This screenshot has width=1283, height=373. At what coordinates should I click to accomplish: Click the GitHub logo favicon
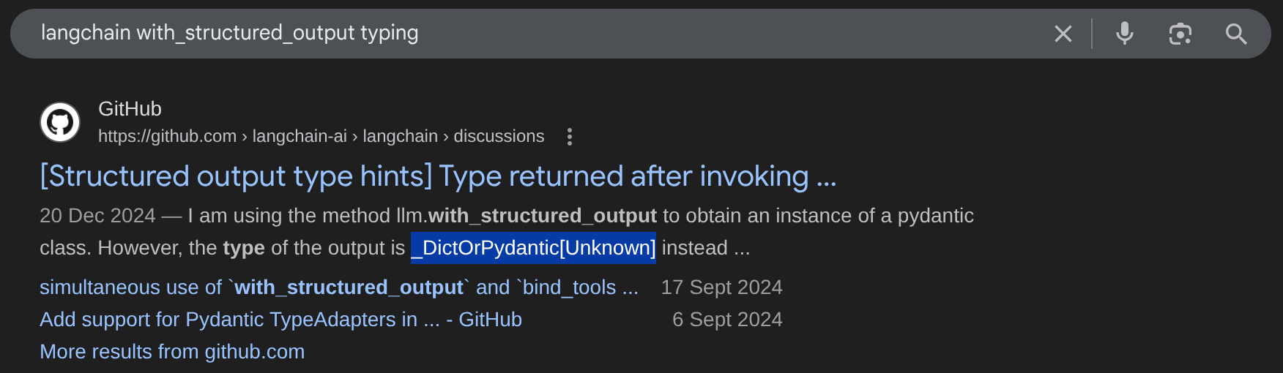[x=60, y=122]
